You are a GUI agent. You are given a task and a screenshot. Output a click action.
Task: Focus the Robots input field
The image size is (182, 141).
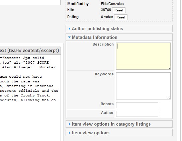(137, 105)
